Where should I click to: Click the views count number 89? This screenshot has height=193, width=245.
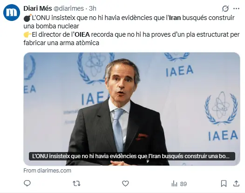coord(184,184)
